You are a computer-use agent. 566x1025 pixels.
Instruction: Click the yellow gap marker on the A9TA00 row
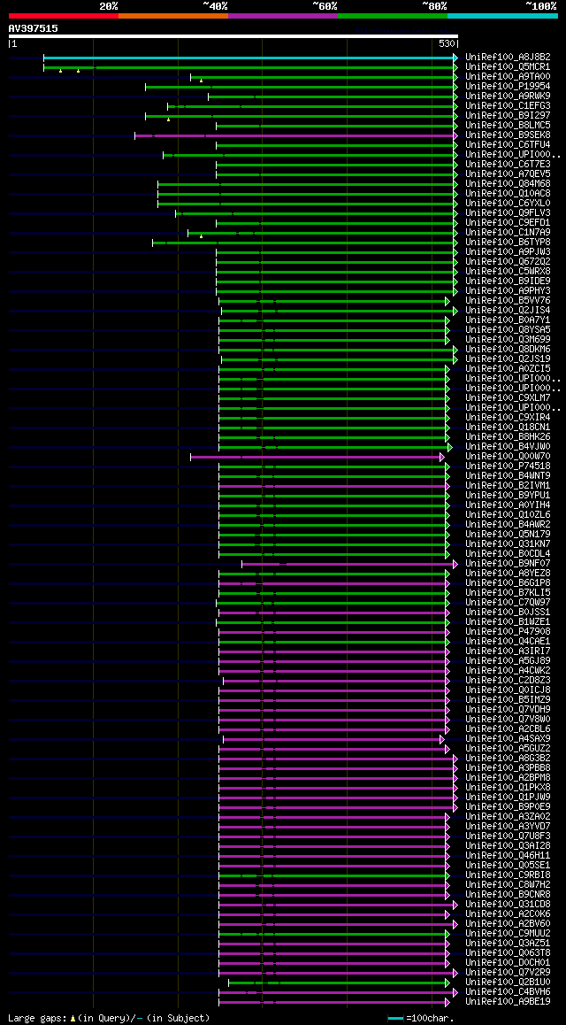(201, 81)
